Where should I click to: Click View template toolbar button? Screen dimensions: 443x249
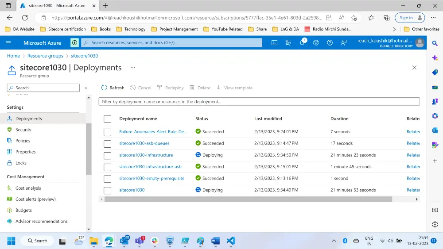coord(234,88)
